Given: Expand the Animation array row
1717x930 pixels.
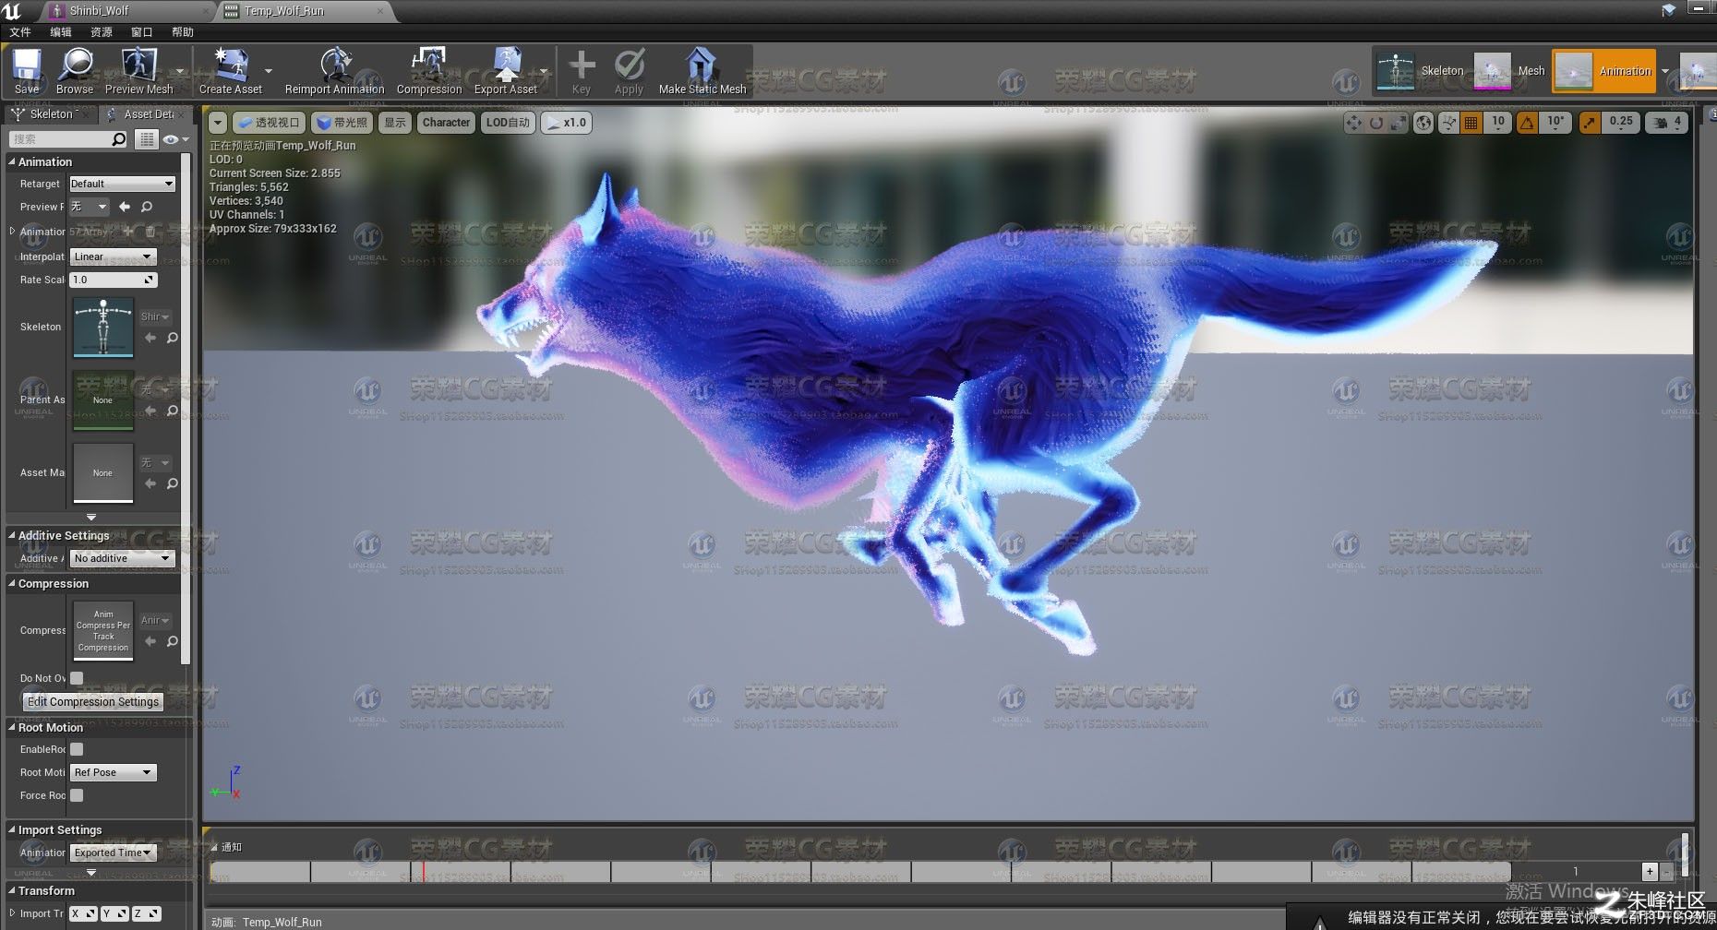Looking at the screenshot, I should pyautogui.click(x=12, y=231).
